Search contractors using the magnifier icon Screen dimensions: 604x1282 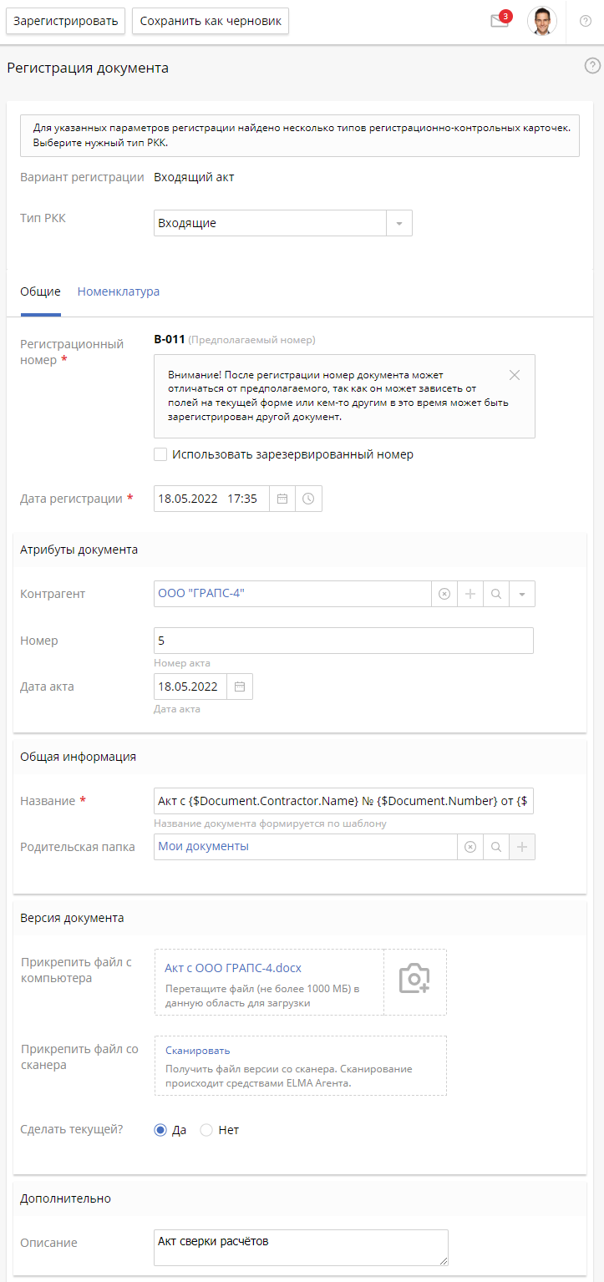click(x=495, y=594)
